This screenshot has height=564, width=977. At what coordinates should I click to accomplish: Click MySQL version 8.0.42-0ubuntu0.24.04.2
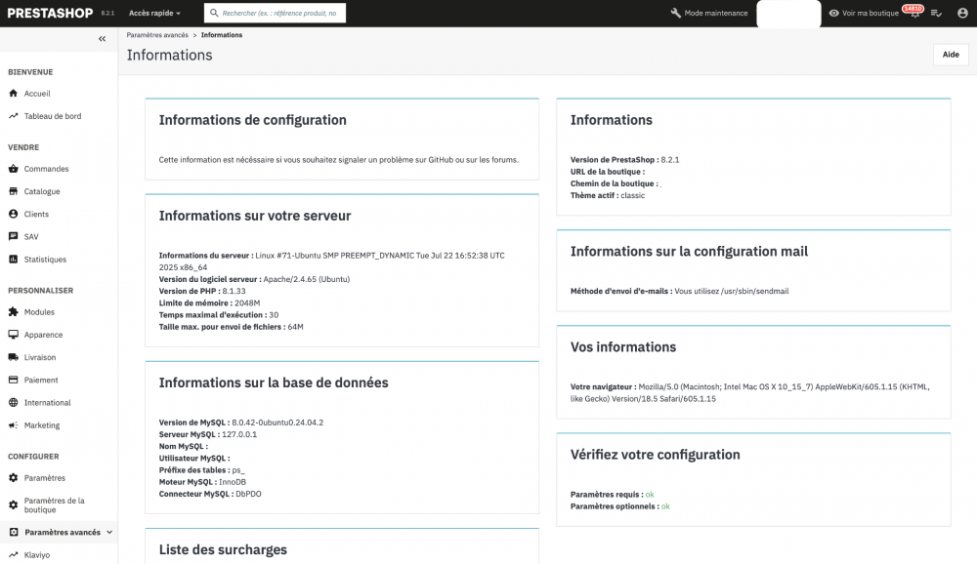pyautogui.click(x=277, y=423)
